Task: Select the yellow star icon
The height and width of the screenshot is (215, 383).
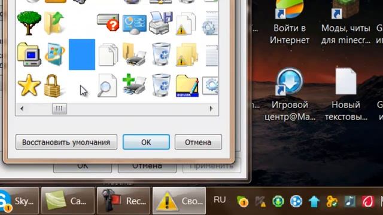Action: [29, 85]
